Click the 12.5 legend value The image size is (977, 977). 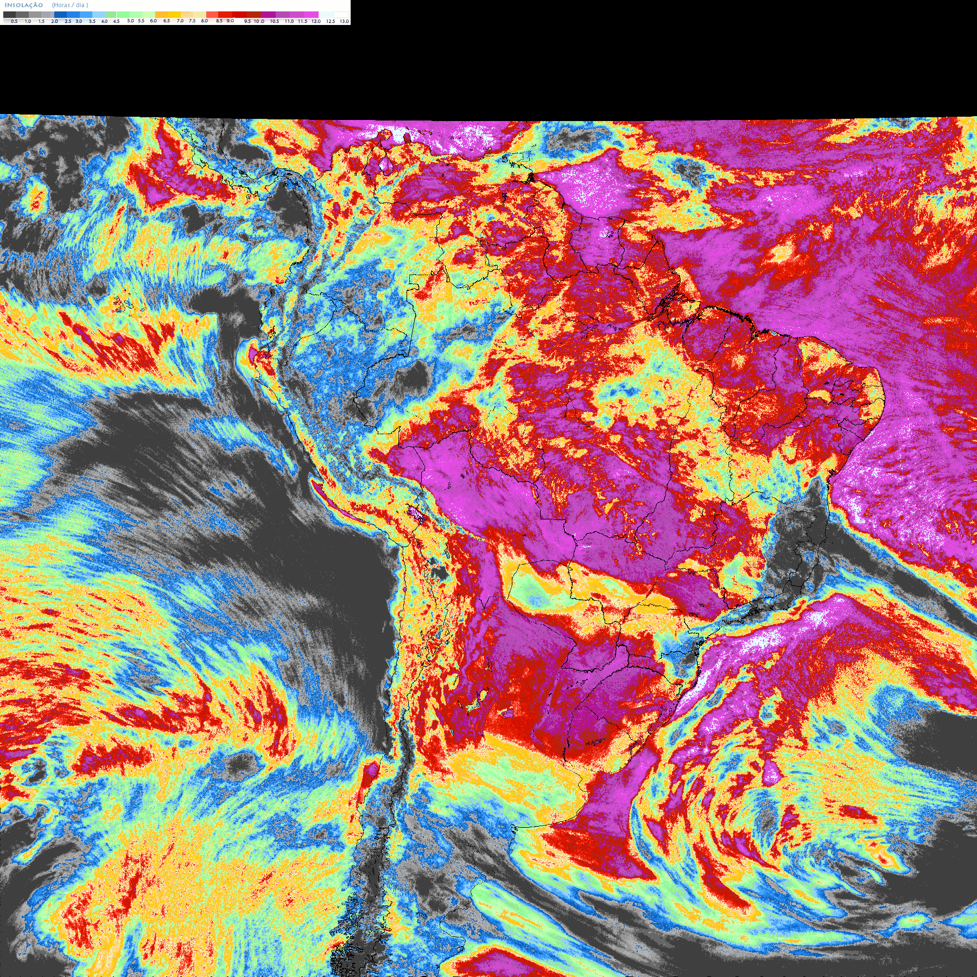coord(331,21)
